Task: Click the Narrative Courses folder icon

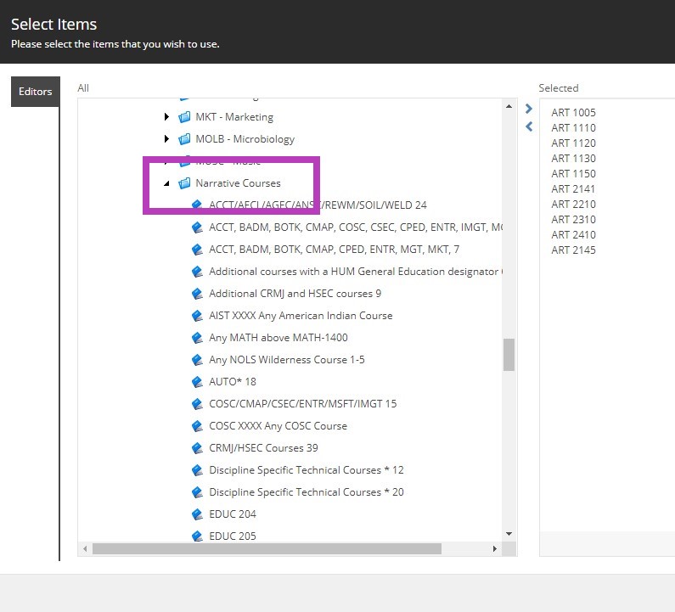Action: [x=184, y=183]
